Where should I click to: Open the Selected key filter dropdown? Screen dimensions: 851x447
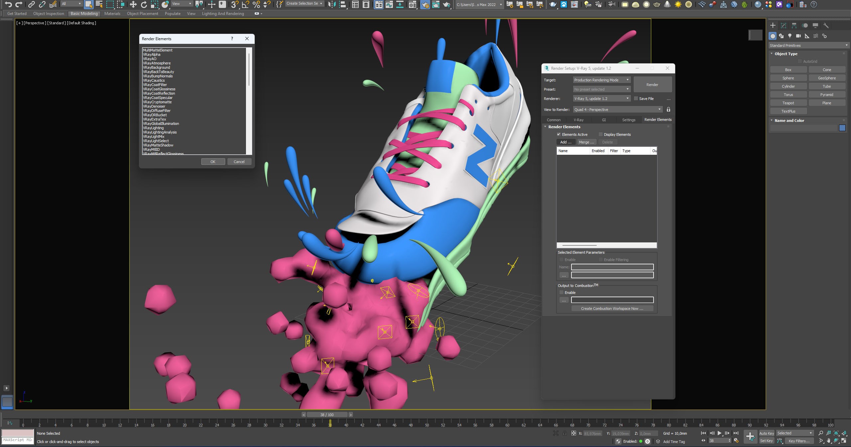click(794, 433)
